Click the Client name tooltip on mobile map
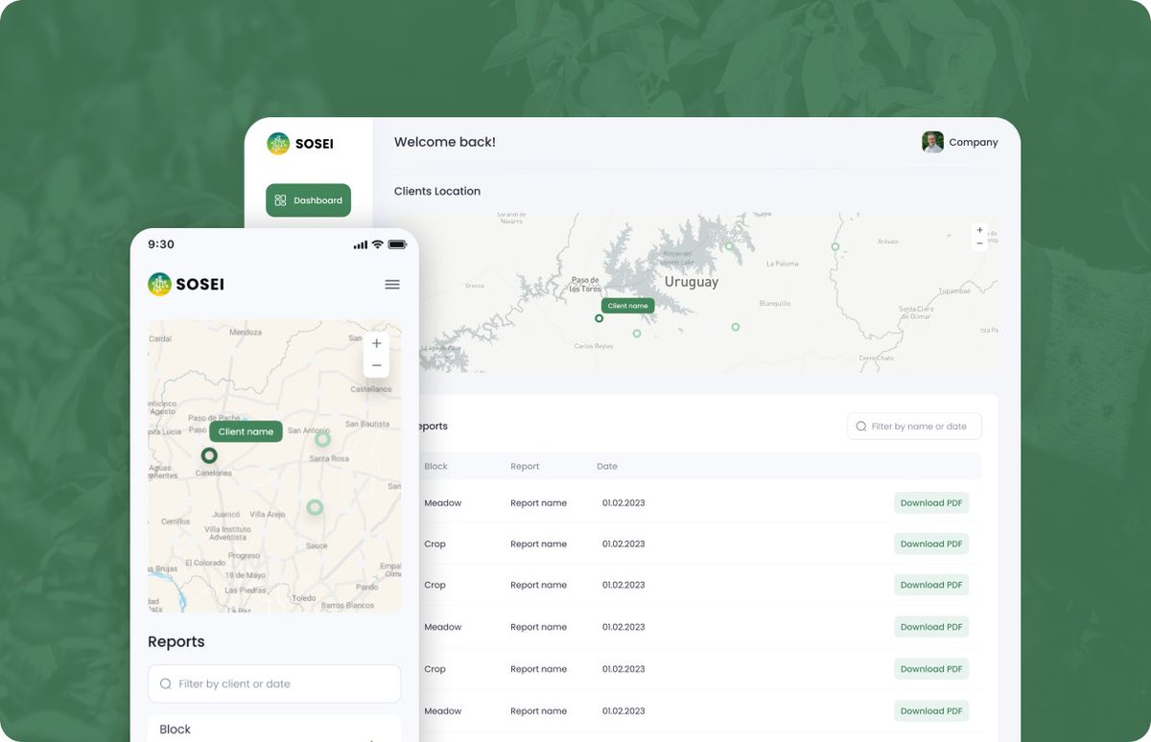Viewport: 1151px width, 742px height. point(246,431)
